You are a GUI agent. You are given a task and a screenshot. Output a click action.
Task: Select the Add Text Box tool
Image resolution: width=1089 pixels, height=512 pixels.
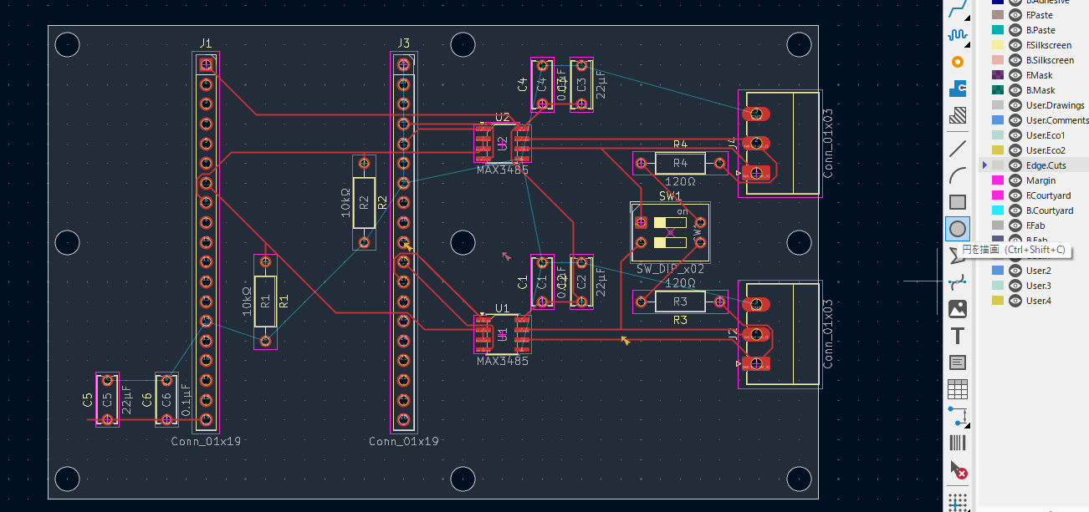tap(958, 362)
